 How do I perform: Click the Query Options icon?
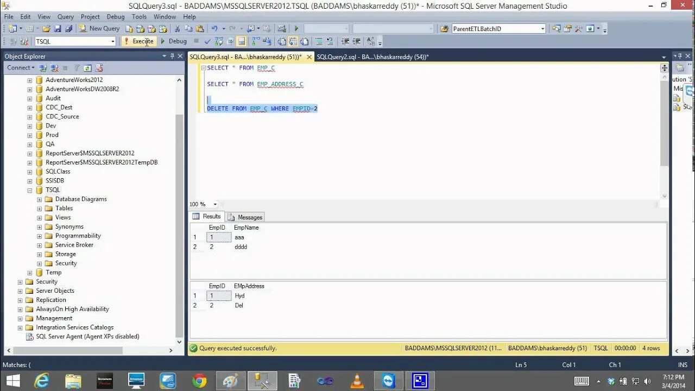pyautogui.click(x=230, y=41)
